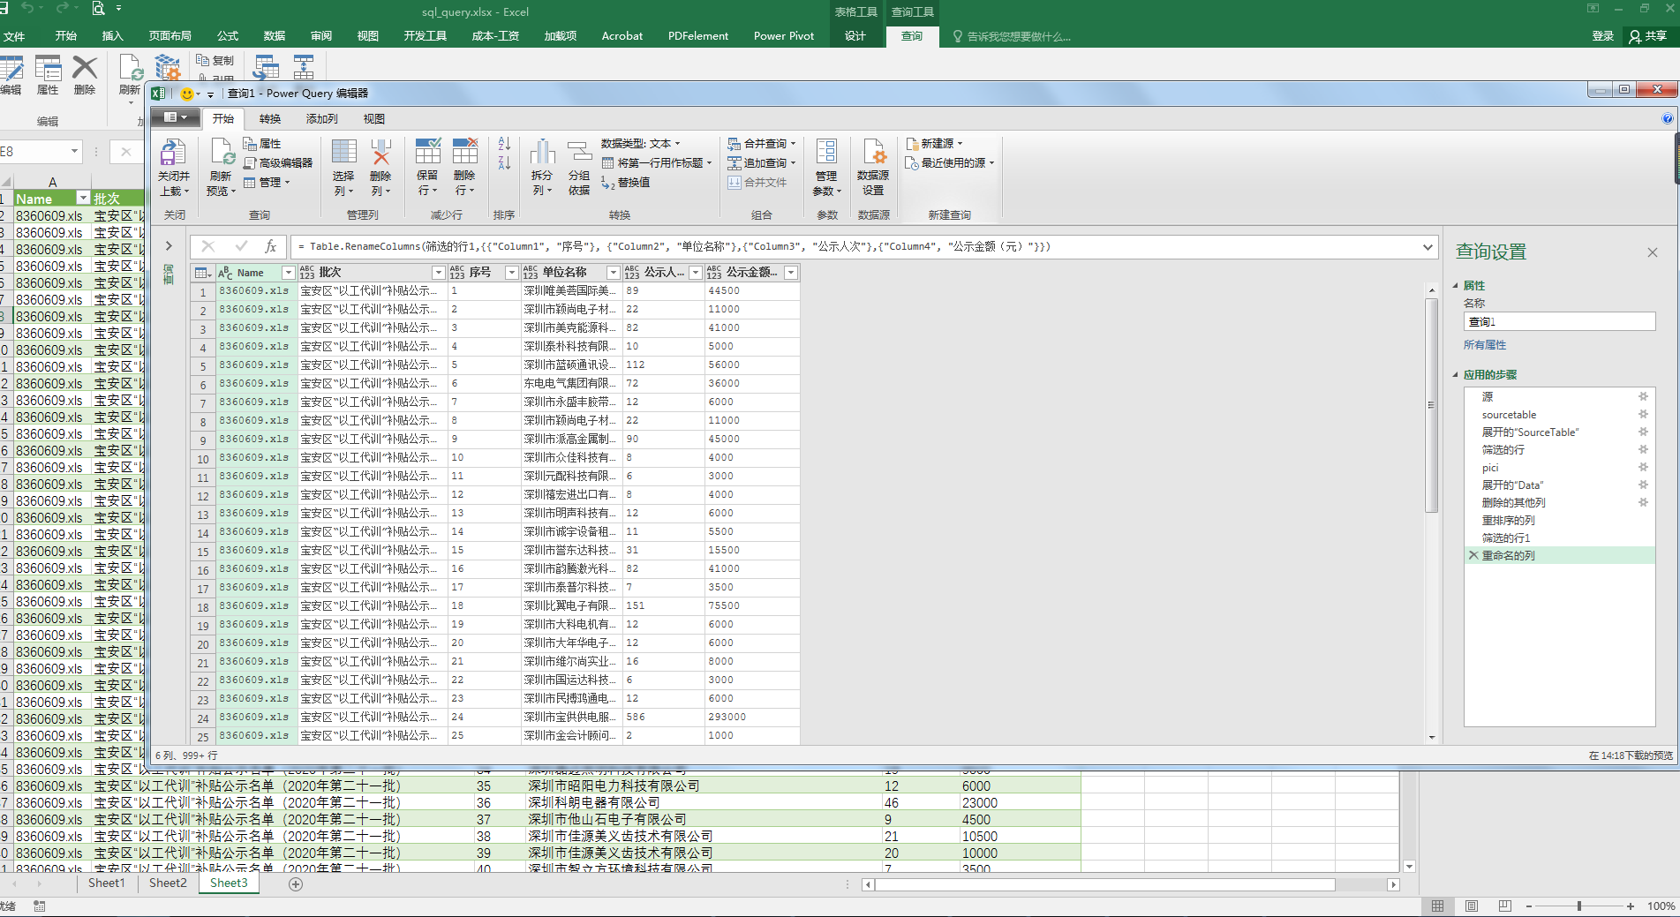
Task: Click 最近使用的源 button
Action: (950, 162)
